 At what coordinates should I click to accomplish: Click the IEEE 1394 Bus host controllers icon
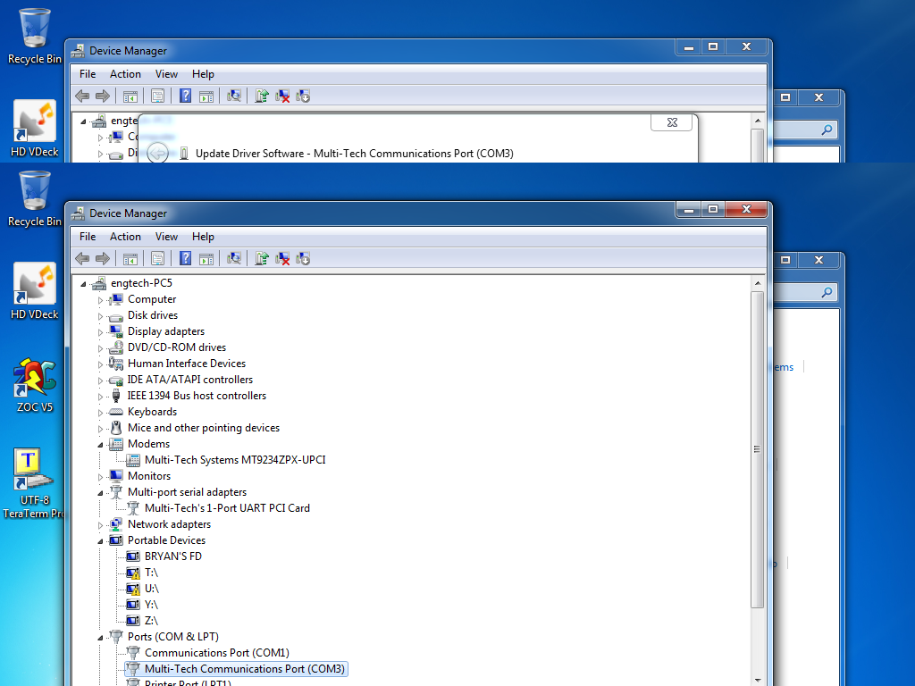115,396
